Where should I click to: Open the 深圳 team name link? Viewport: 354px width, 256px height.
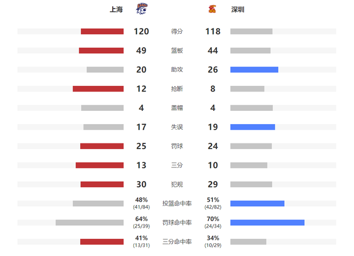tap(238, 9)
